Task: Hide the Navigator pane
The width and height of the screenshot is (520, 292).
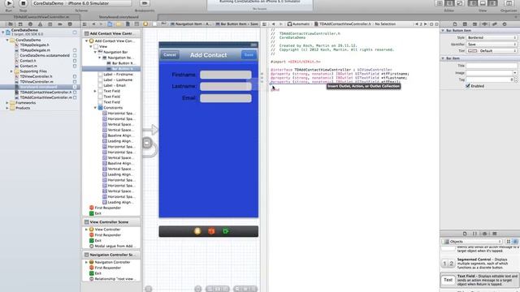Action: point(473,3)
